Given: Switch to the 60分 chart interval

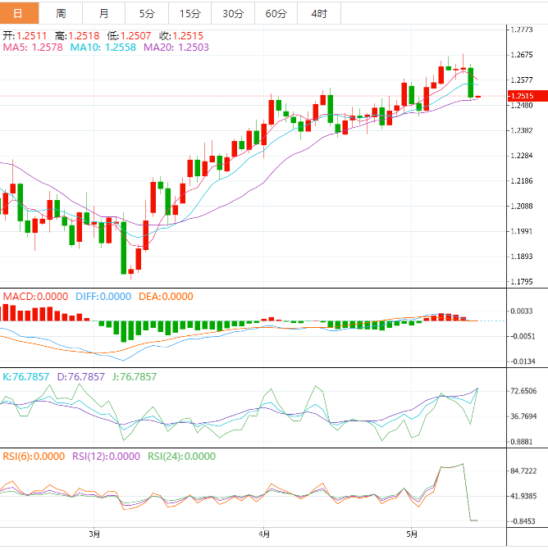Looking at the screenshot, I should pyautogui.click(x=276, y=14).
